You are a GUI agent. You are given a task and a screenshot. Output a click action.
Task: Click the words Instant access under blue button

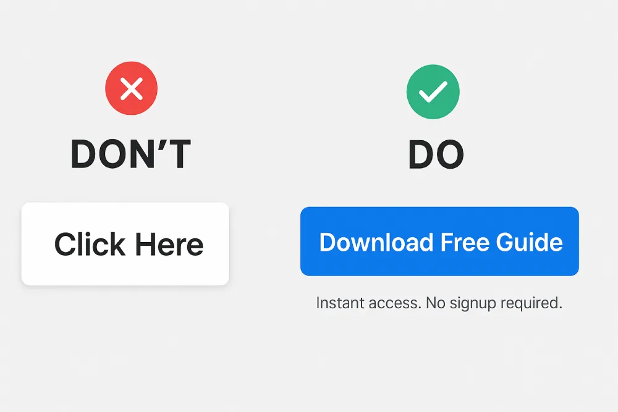point(368,303)
